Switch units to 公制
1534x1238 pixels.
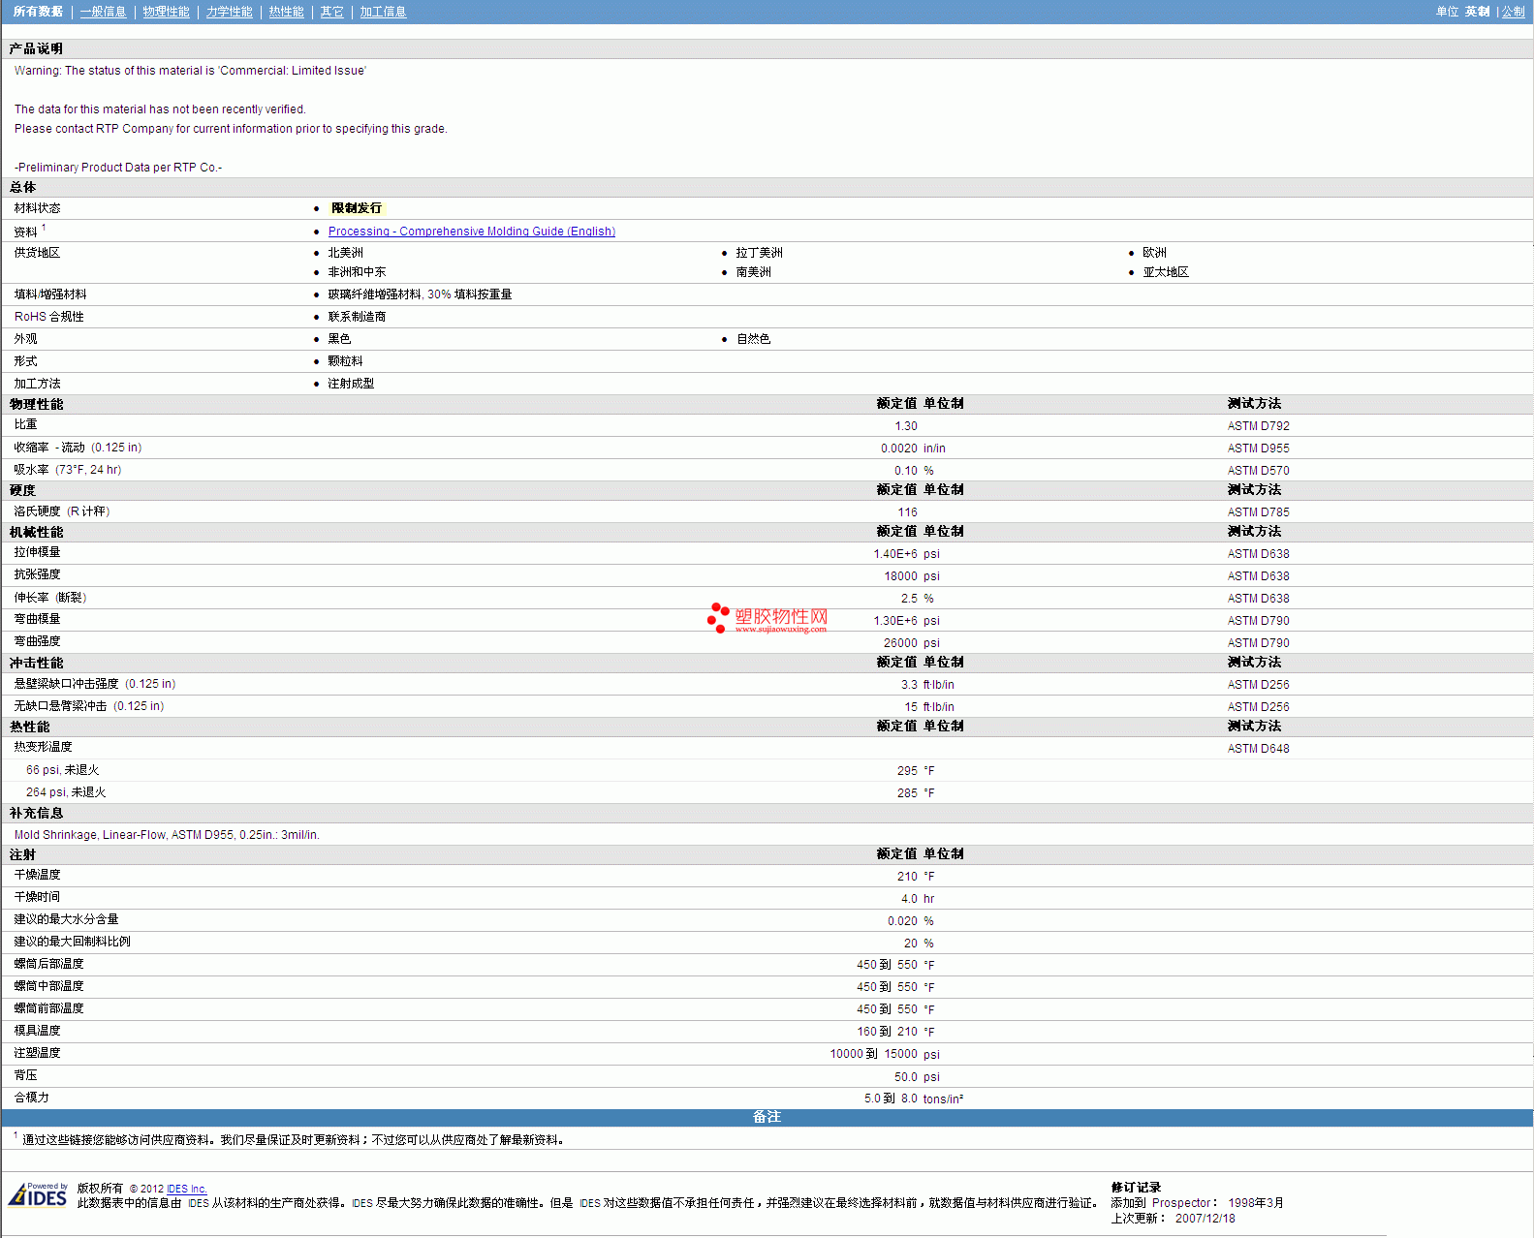(1513, 12)
